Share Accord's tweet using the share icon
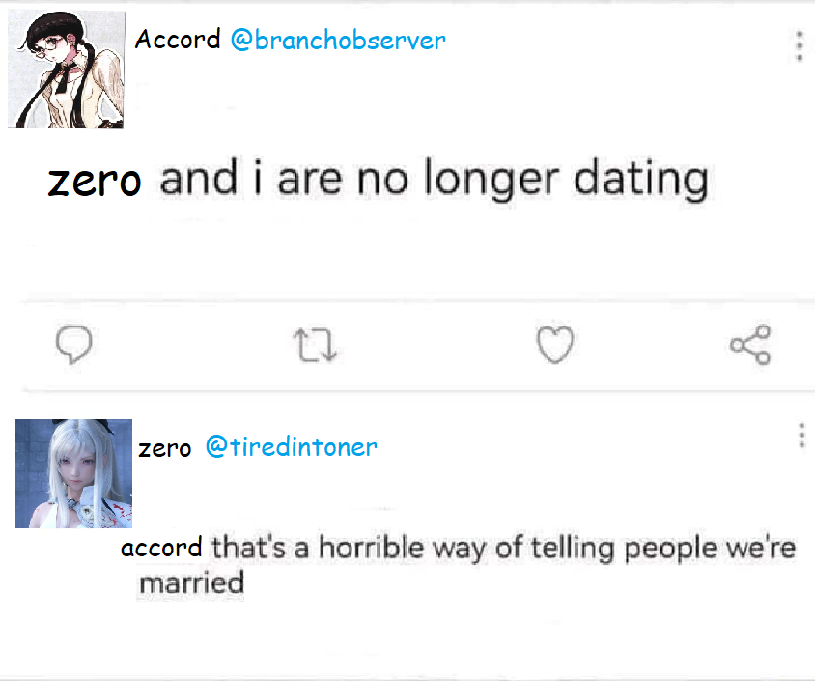The height and width of the screenshot is (681, 815). pyautogui.click(x=750, y=345)
